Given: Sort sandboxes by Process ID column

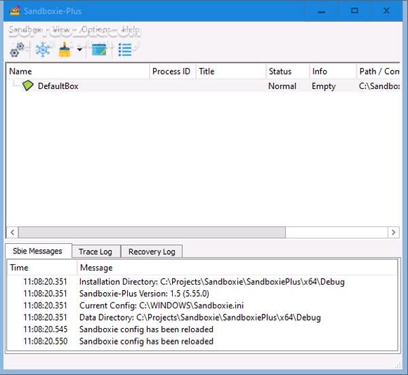Looking at the screenshot, I should [171, 71].
